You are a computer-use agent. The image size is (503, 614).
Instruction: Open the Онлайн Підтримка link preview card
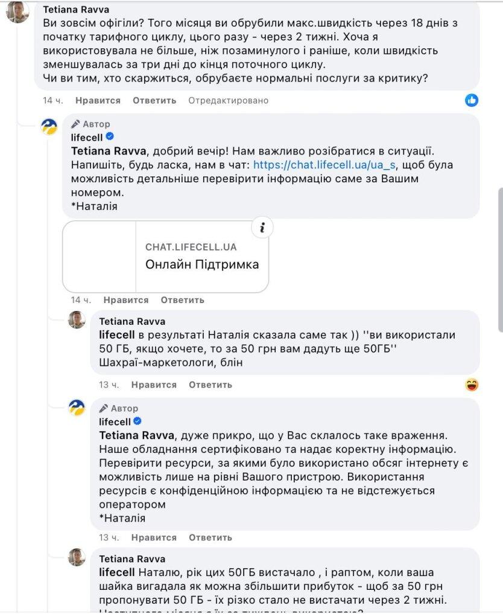[x=202, y=257]
